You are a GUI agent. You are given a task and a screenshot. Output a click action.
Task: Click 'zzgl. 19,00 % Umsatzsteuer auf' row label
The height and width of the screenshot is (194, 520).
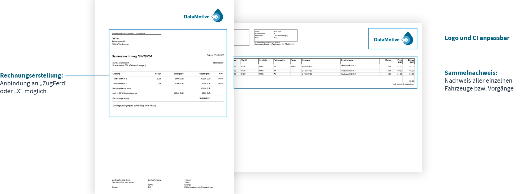(125, 93)
